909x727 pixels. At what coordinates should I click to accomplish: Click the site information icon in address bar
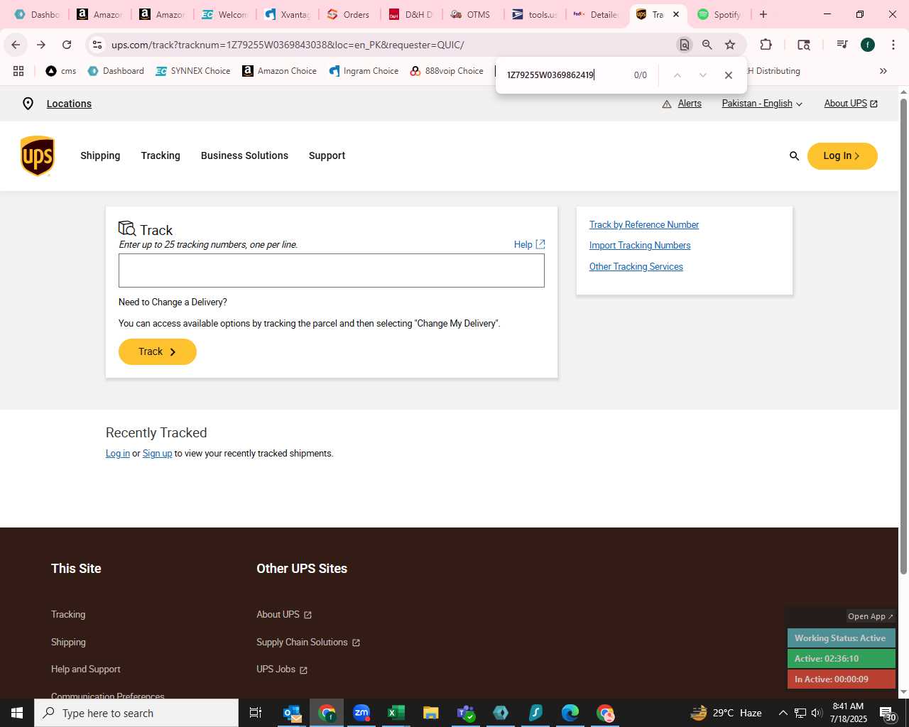(97, 45)
